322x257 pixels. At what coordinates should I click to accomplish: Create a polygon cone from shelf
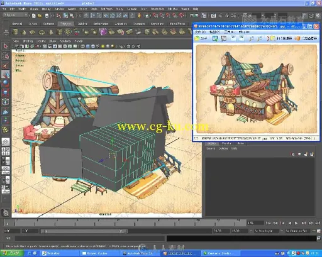pos(24,32)
